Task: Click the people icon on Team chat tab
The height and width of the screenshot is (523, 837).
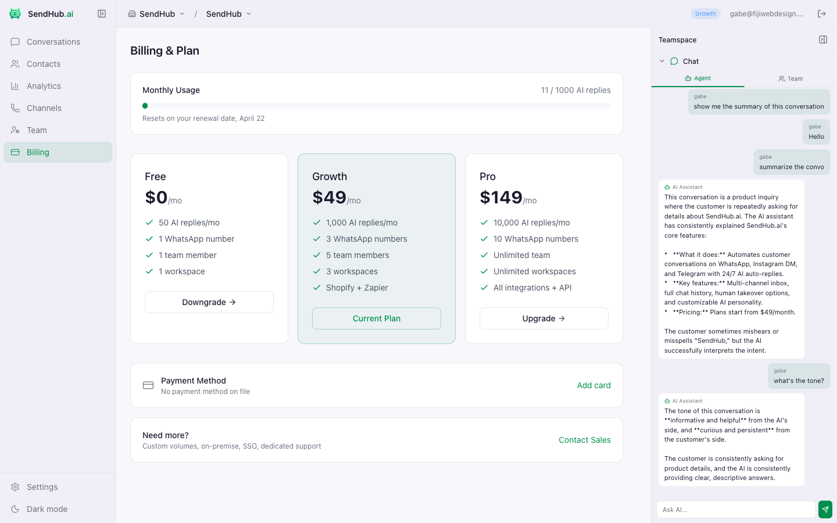Action: (782, 79)
